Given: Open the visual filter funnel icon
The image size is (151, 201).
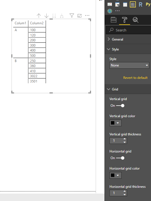Looking at the screenshot, I should point(72,15).
